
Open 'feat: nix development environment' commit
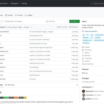(40, 71)
